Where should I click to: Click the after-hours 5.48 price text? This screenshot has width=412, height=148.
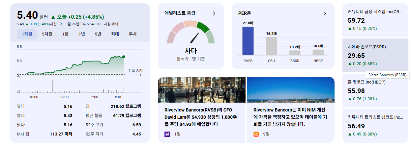(20, 24)
